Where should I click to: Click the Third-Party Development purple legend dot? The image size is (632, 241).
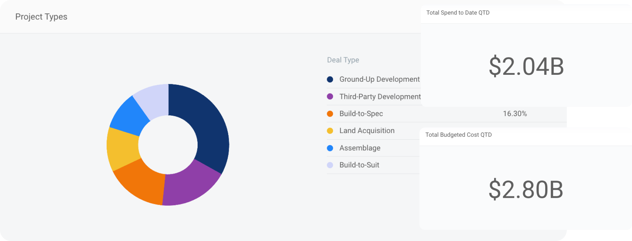(x=330, y=96)
